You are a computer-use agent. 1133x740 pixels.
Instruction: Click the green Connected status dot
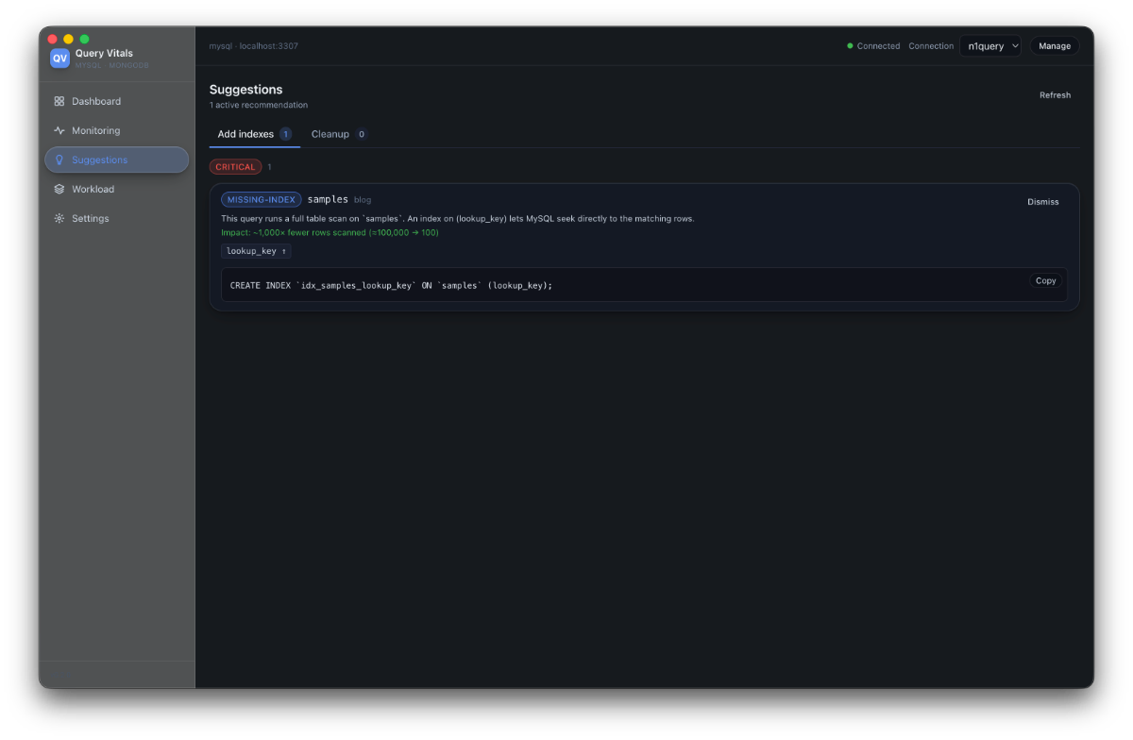[850, 45]
